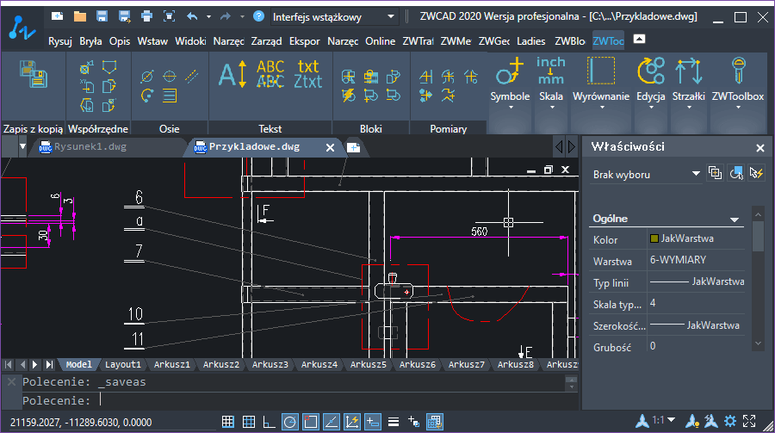Open the Wstaw ribbon tab
The image size is (775, 433).
point(152,41)
